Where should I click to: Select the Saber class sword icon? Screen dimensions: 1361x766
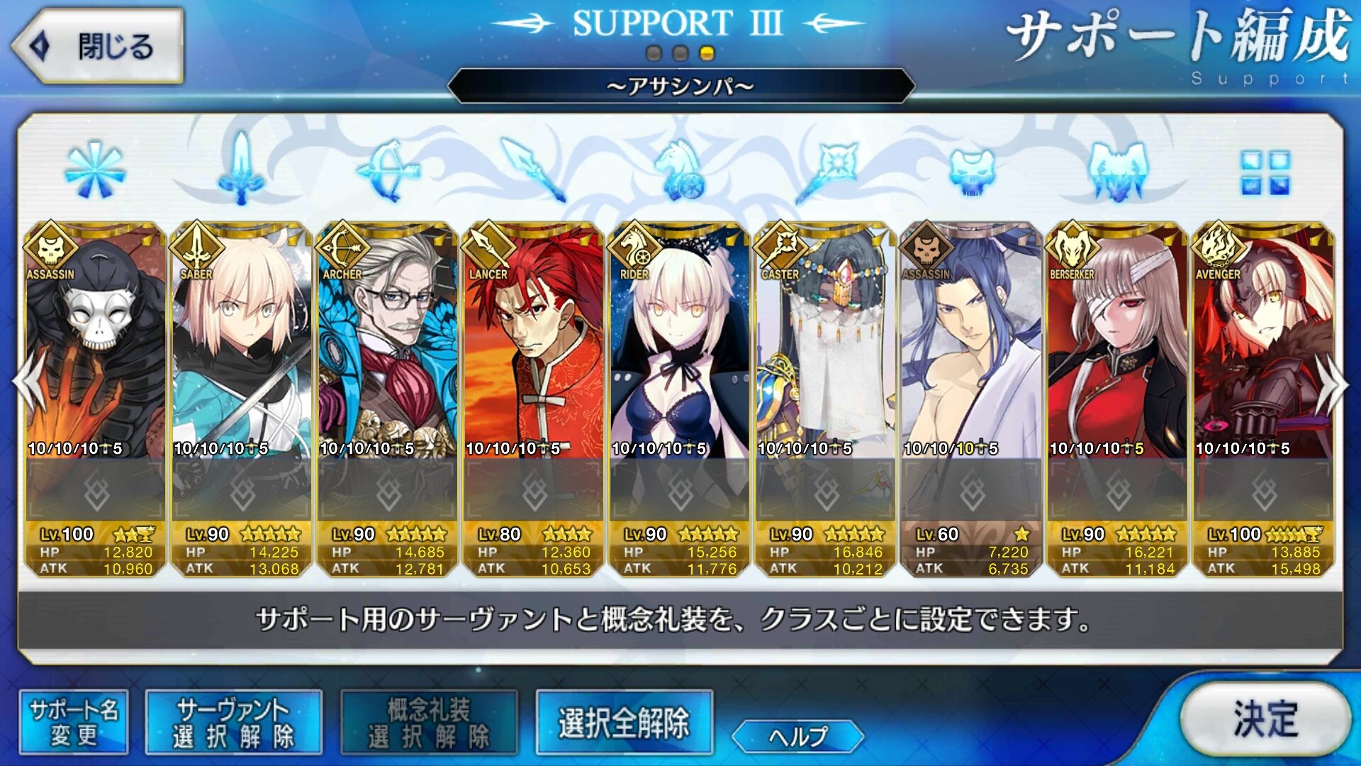click(242, 168)
